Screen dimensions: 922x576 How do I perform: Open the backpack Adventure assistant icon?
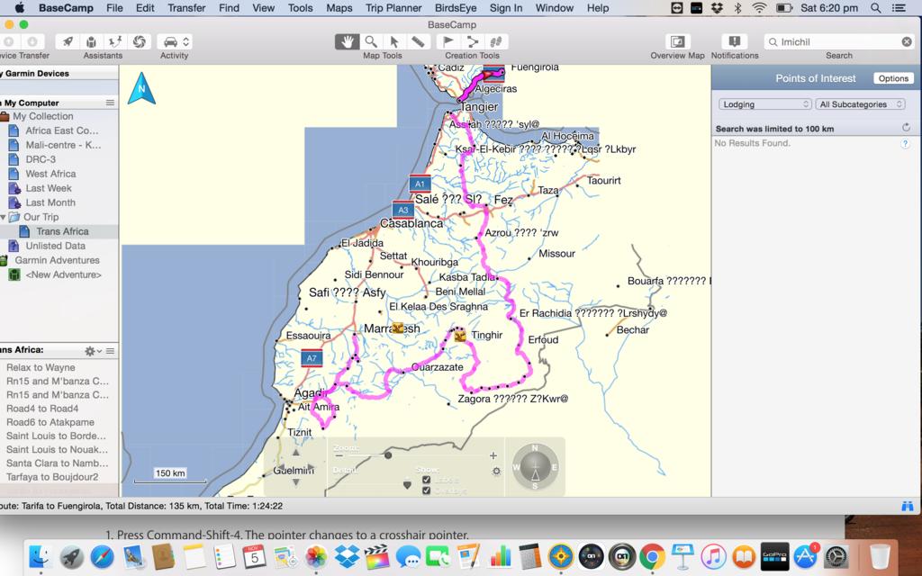pyautogui.click(x=91, y=41)
